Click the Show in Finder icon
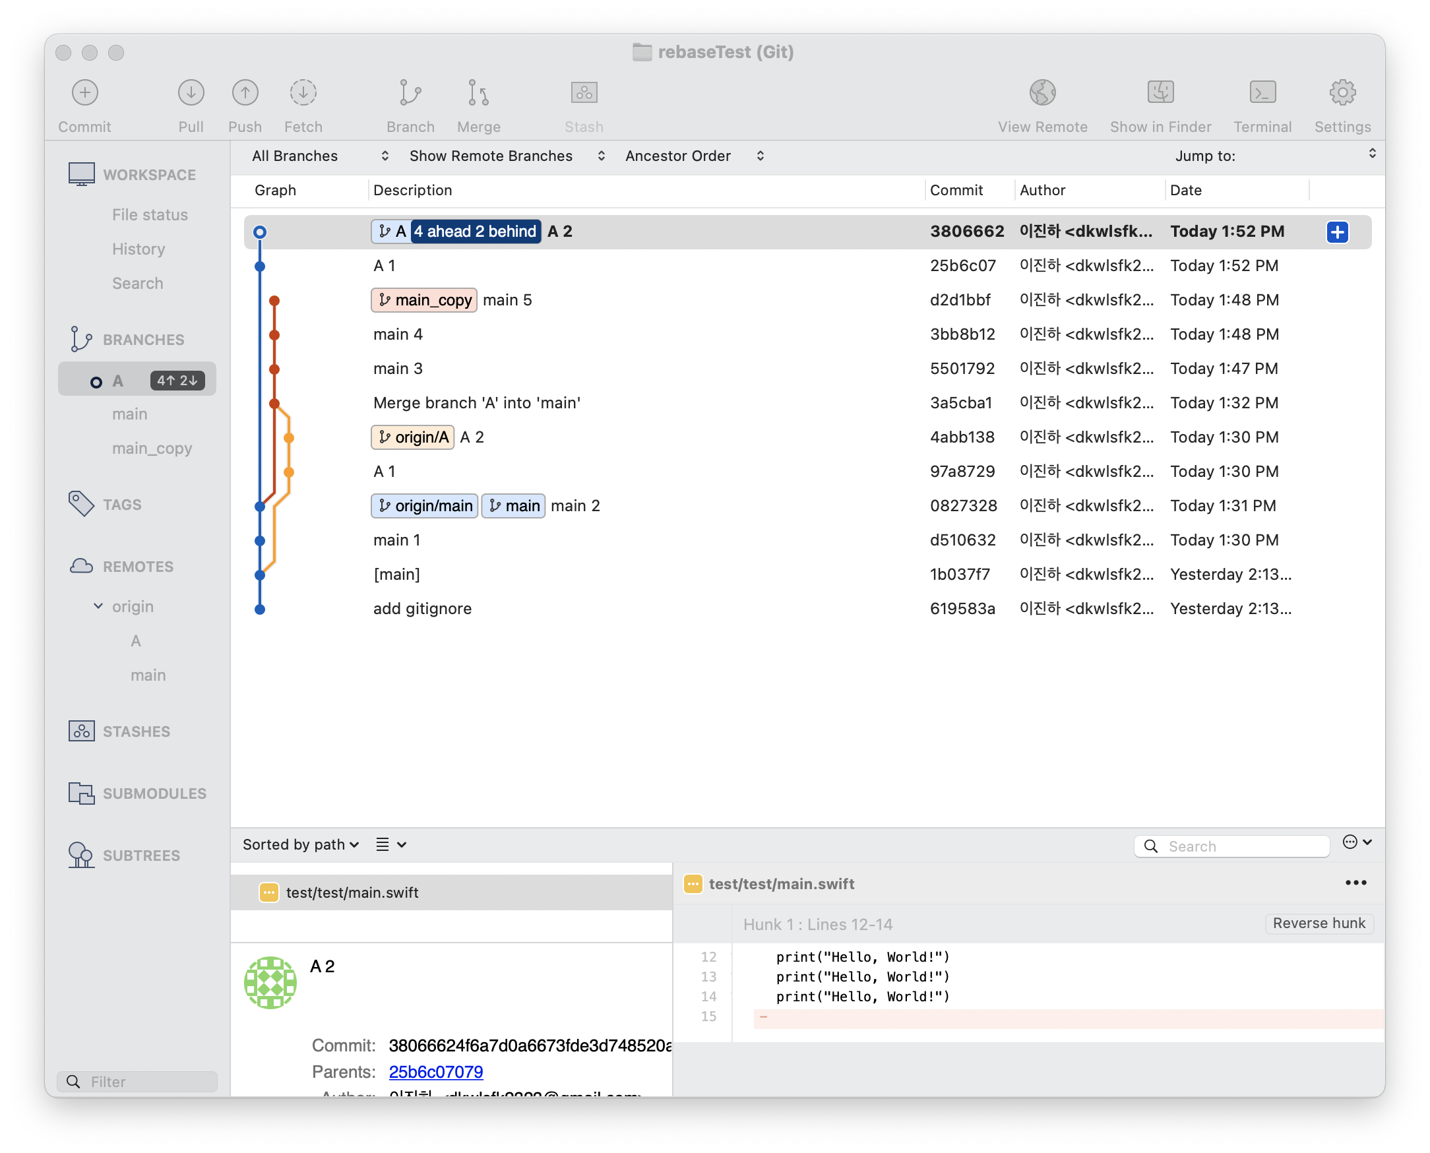Image resolution: width=1430 pixels, height=1153 pixels. click(x=1160, y=93)
